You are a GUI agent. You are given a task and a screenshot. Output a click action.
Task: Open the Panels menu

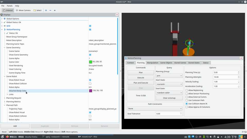[10, 6]
